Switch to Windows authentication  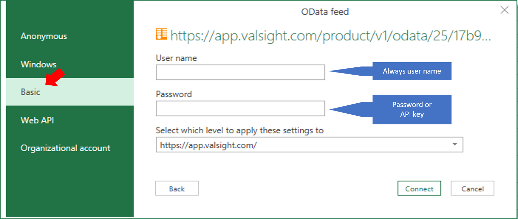click(x=38, y=64)
